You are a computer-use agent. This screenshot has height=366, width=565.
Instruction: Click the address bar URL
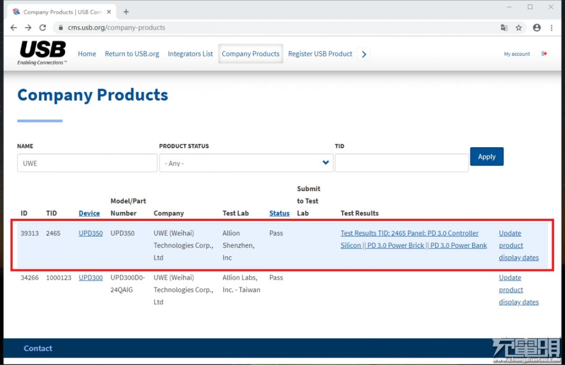(x=116, y=28)
